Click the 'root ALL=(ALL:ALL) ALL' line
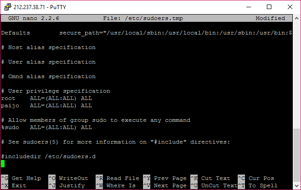Viewport: 301px width, 190px height. tap(46, 99)
